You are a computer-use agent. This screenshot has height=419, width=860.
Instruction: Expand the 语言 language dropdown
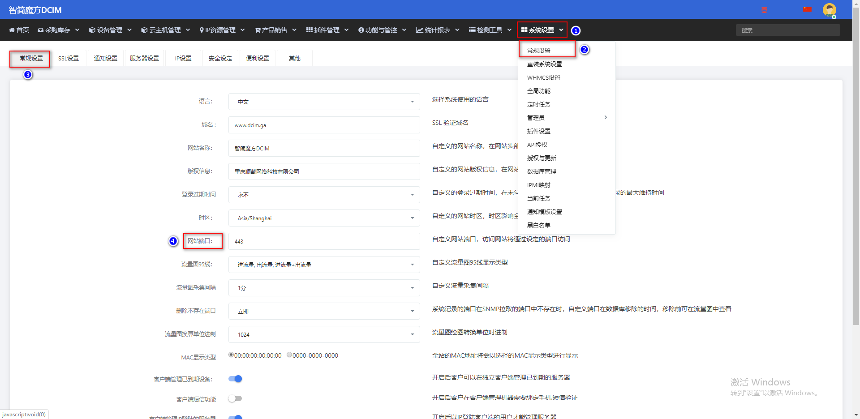(x=324, y=102)
